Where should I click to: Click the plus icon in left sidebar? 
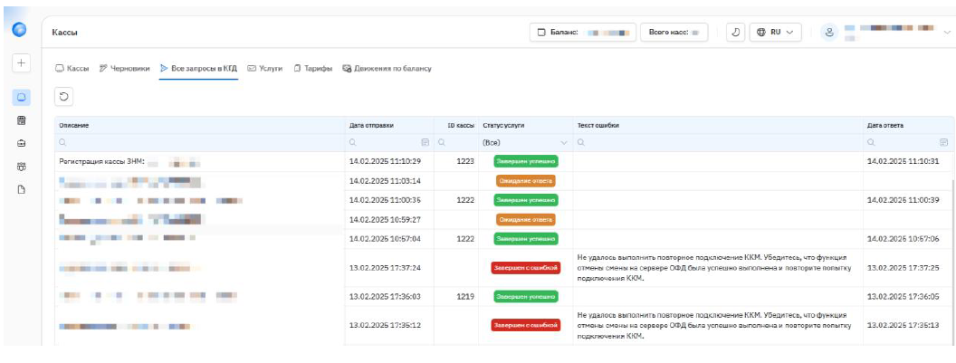point(22,63)
